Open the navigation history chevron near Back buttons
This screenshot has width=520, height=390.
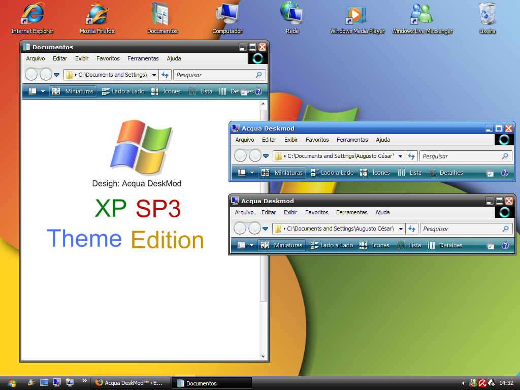(x=56, y=75)
